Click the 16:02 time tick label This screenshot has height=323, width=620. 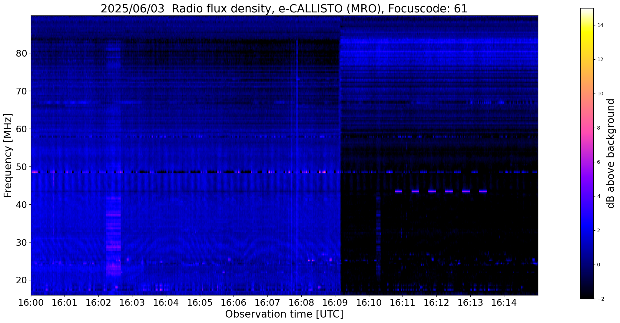[98, 302]
